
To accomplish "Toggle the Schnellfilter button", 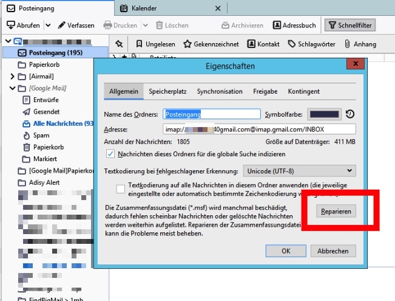I will tap(349, 26).
